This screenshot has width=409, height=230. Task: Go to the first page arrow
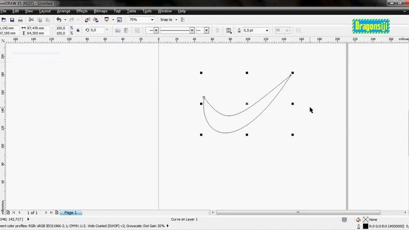[13, 213]
